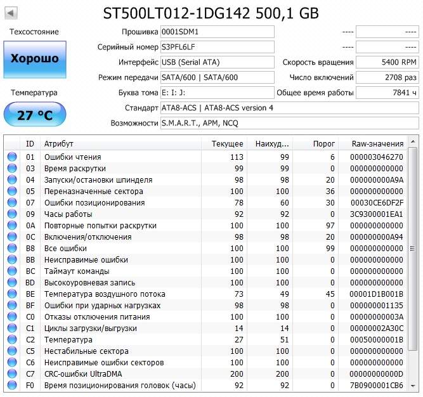
Task: Click status icon for row 01 Ошибки чтения
Action: click(12, 157)
